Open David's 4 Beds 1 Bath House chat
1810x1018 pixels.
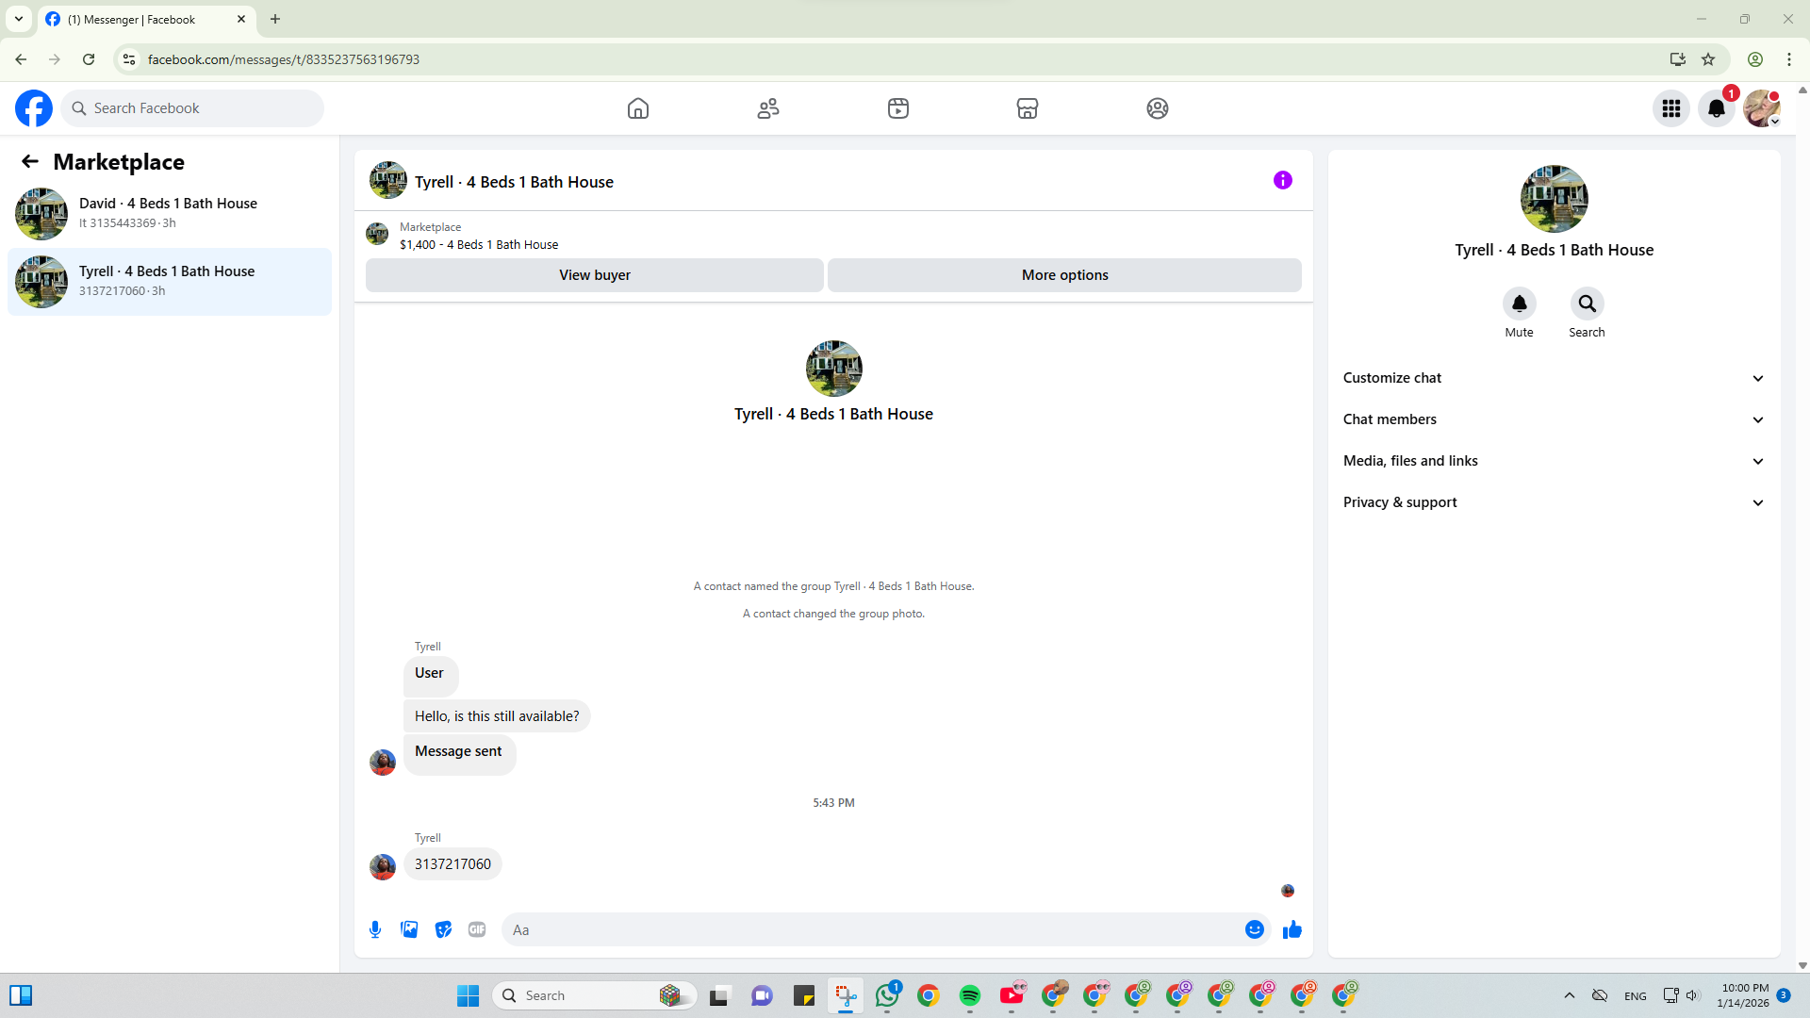point(170,213)
